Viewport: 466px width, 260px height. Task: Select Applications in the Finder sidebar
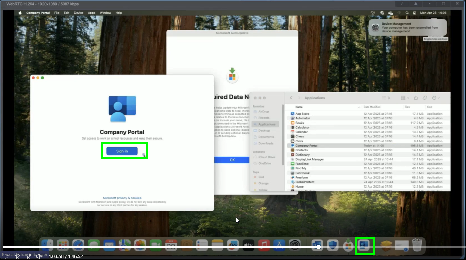265,124
